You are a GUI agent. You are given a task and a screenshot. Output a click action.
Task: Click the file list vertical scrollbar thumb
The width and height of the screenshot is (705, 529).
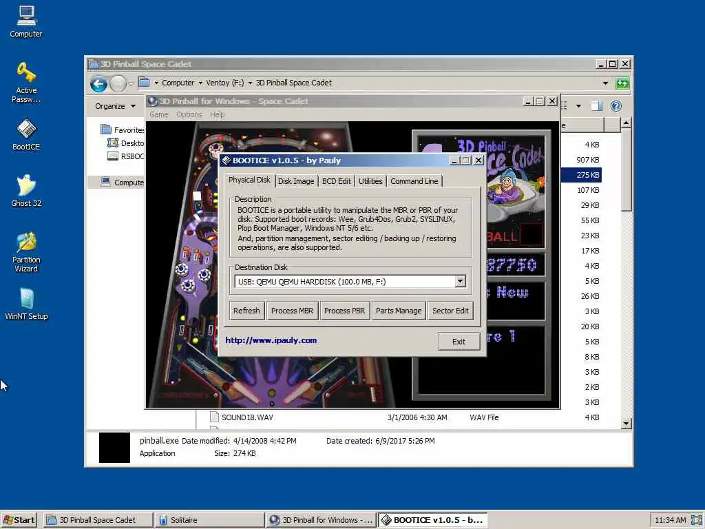[x=626, y=170]
